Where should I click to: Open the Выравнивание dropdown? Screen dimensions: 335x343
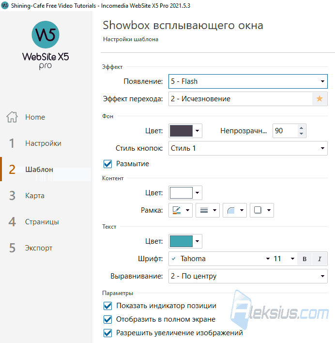click(248, 276)
